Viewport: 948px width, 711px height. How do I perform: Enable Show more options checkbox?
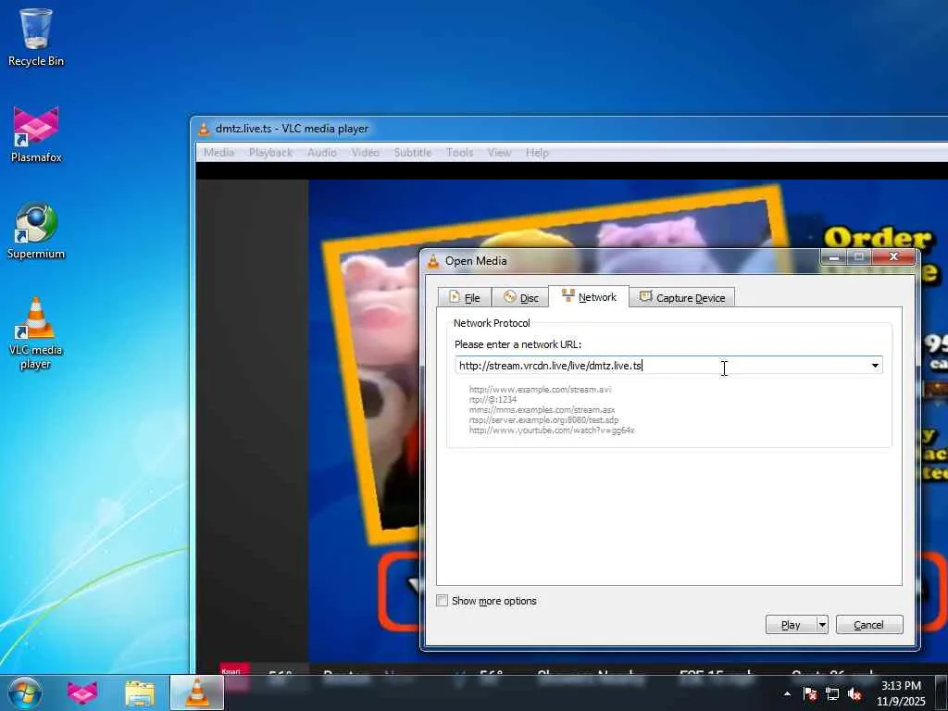[x=443, y=600]
